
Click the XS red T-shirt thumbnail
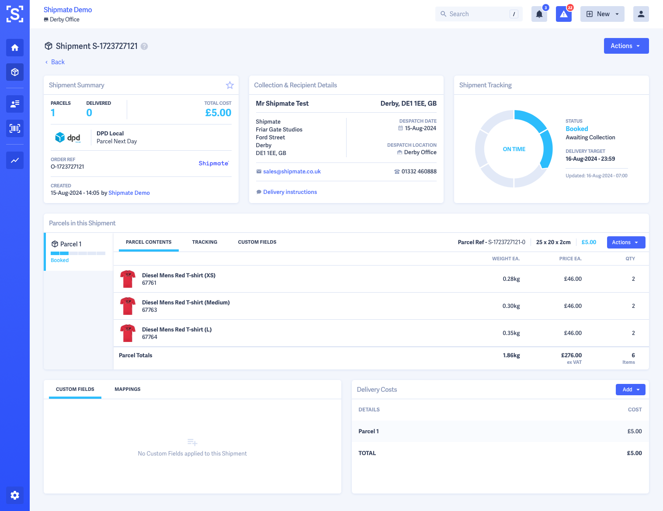[x=128, y=279]
